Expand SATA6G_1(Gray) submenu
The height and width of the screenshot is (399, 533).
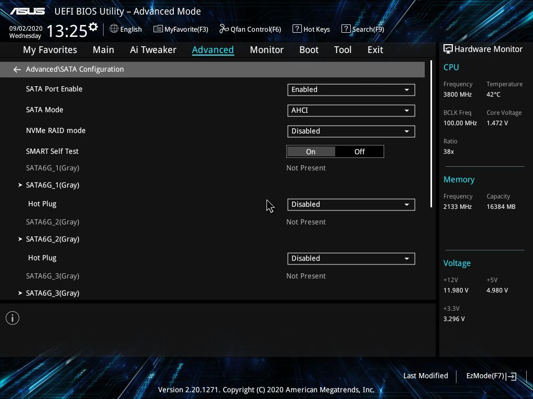[x=53, y=185]
